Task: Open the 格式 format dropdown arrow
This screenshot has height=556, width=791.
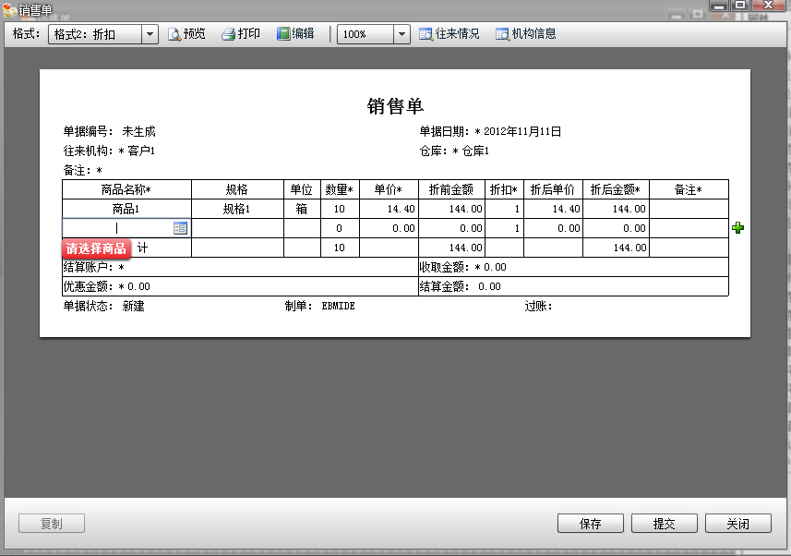Action: [150, 34]
